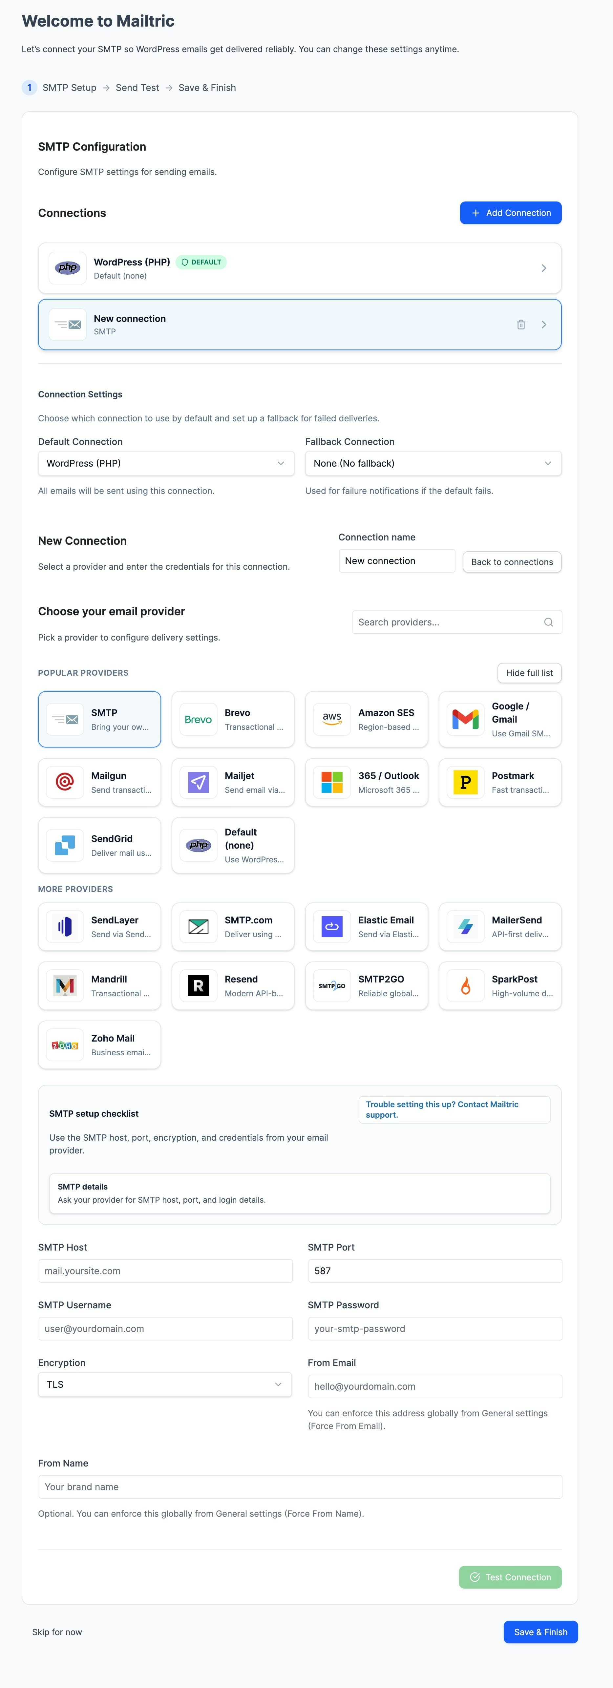Select the Amazon SES aws logo
Image resolution: width=613 pixels, height=1688 pixels.
332,720
